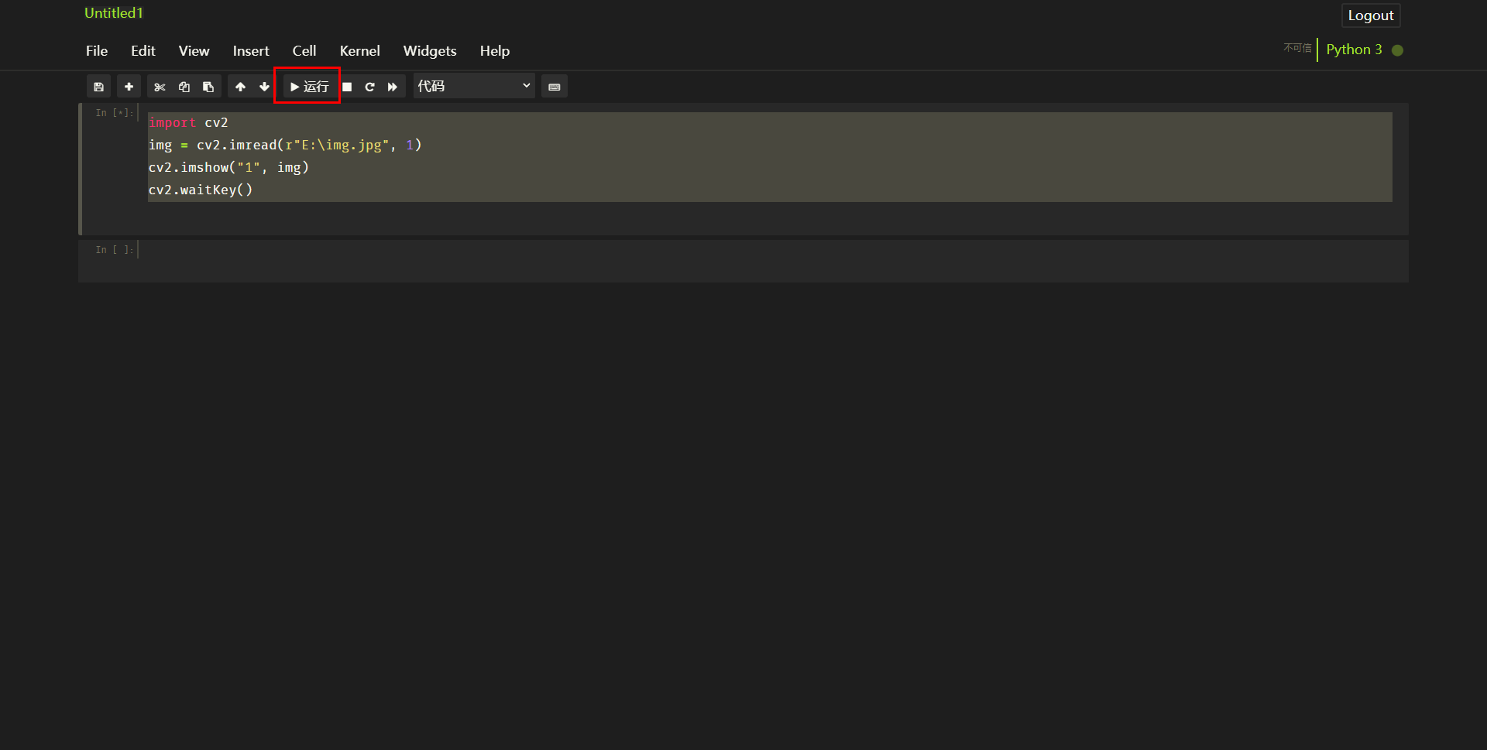Click the kernel status indicator circle
The width and height of the screenshot is (1487, 750).
coord(1397,50)
